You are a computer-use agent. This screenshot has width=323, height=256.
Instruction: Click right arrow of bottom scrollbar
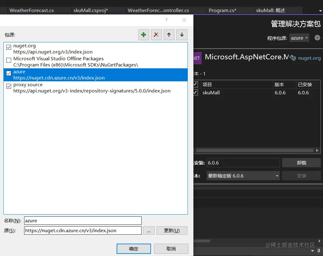320,241
